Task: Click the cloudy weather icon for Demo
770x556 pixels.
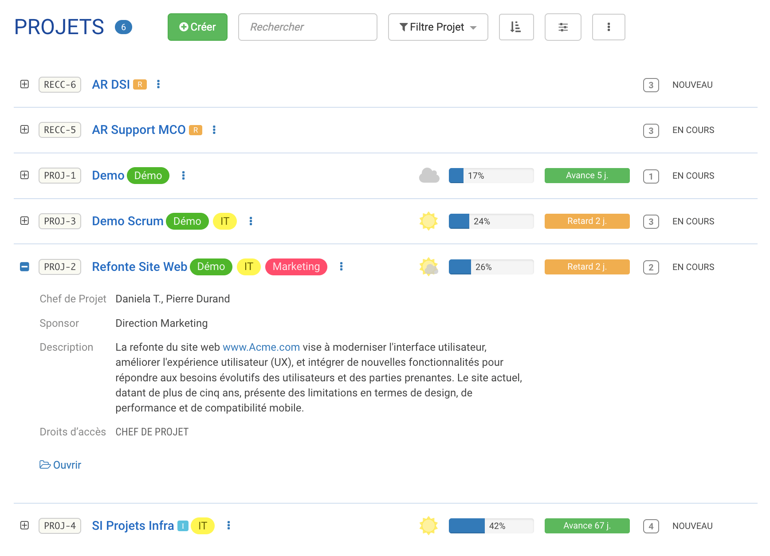Action: [429, 176]
